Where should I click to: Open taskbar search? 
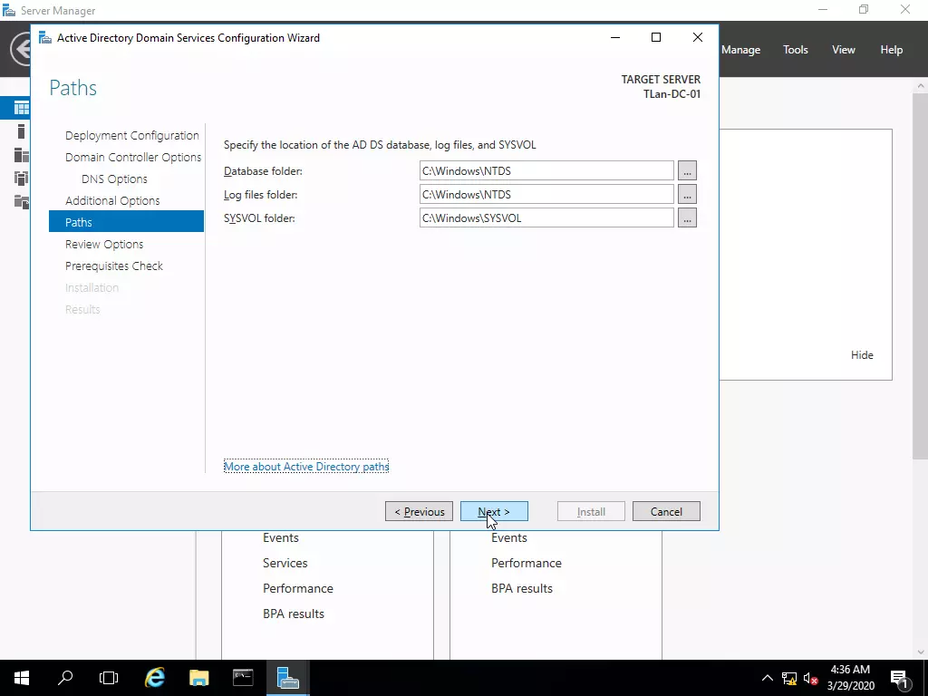click(65, 678)
